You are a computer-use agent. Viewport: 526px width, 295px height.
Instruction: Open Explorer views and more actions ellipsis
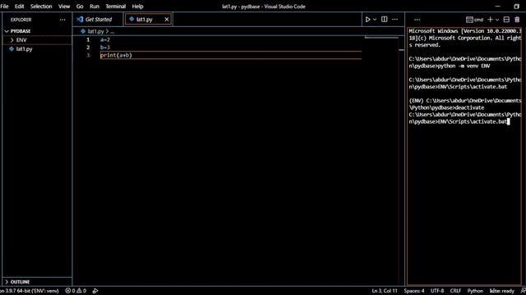[x=62, y=20]
